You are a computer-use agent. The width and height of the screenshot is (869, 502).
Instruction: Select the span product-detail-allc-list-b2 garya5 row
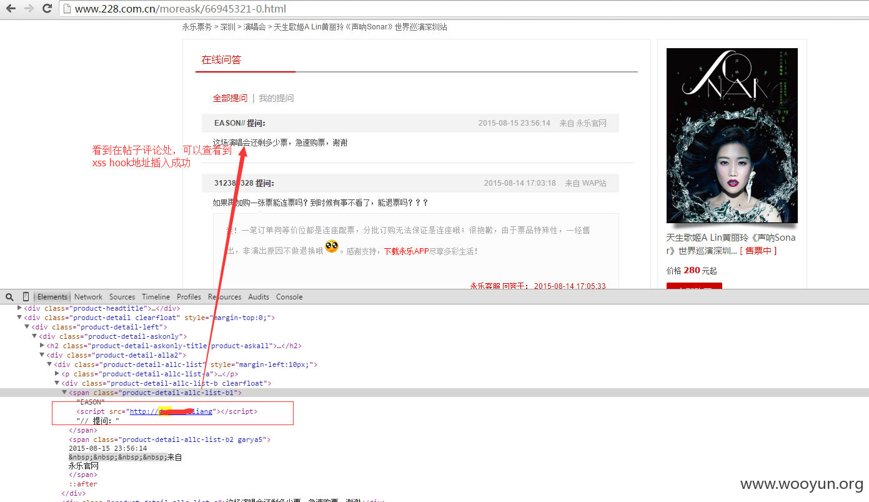click(170, 439)
